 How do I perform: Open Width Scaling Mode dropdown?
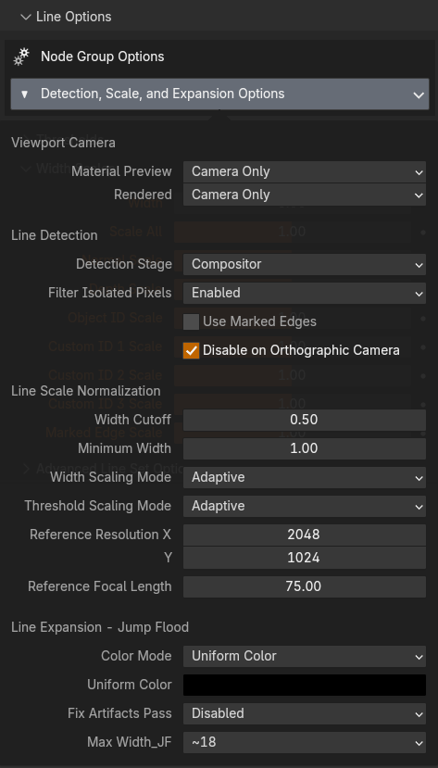point(305,477)
